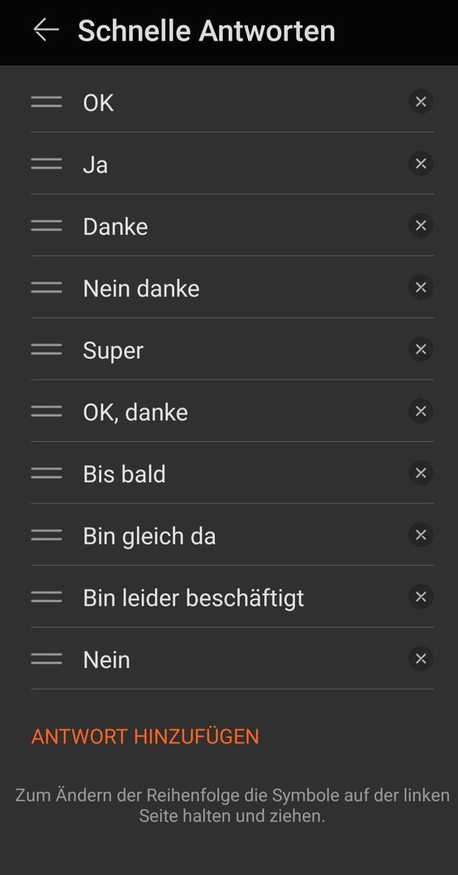Screen dimensions: 458x875
Task: Open the "Nein danke" reply text
Action: [x=141, y=288]
